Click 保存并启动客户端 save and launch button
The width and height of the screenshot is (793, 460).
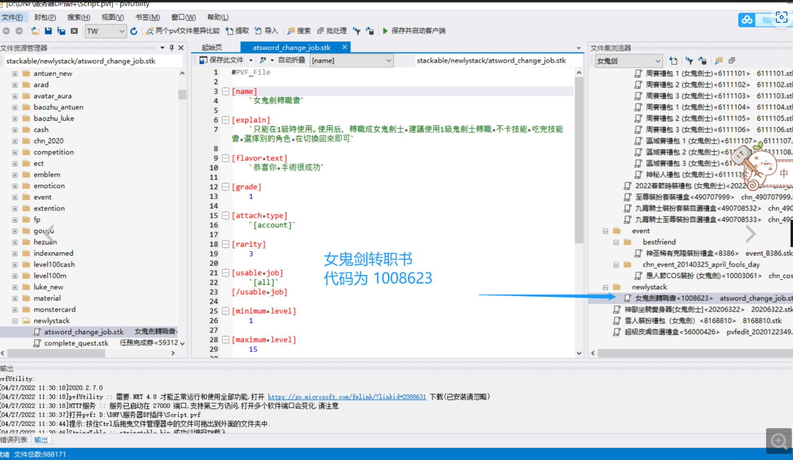[x=414, y=31]
